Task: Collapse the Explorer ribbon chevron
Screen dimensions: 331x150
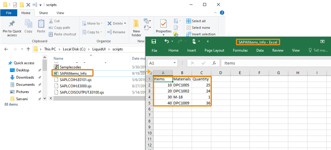Action: 215,13
